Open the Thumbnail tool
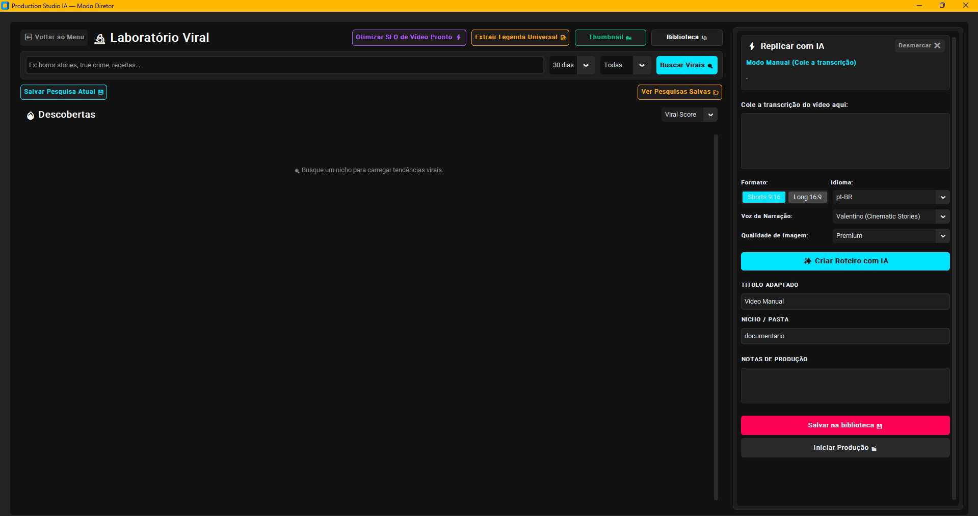Screen dimensions: 978x516 pyautogui.click(x=610, y=38)
